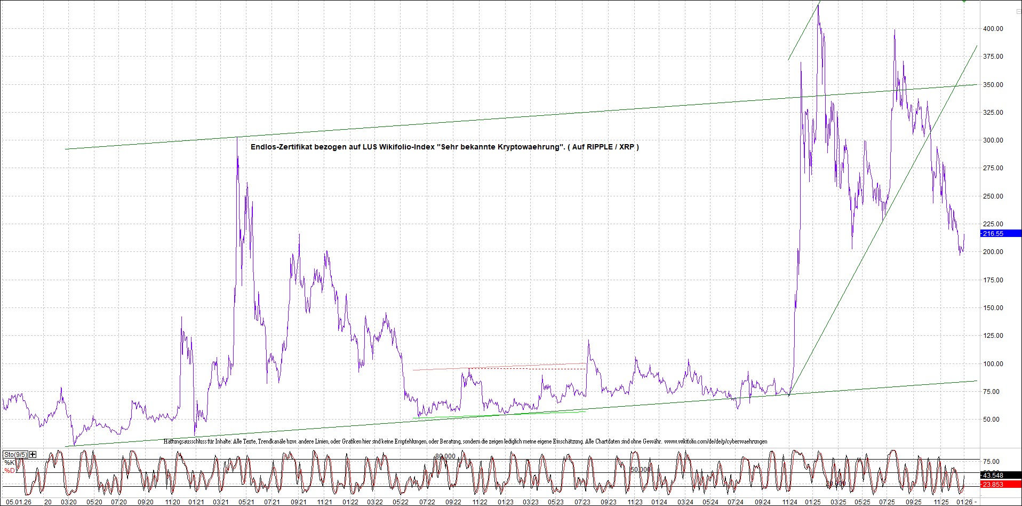Open the wikifolio.com link in disclaimer
Viewport: 1022px width, 506px height.
(715, 441)
